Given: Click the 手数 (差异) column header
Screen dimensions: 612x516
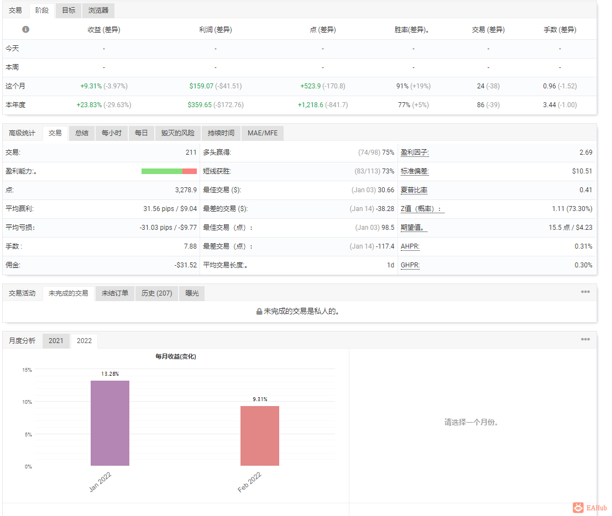Looking at the screenshot, I should [x=559, y=30].
